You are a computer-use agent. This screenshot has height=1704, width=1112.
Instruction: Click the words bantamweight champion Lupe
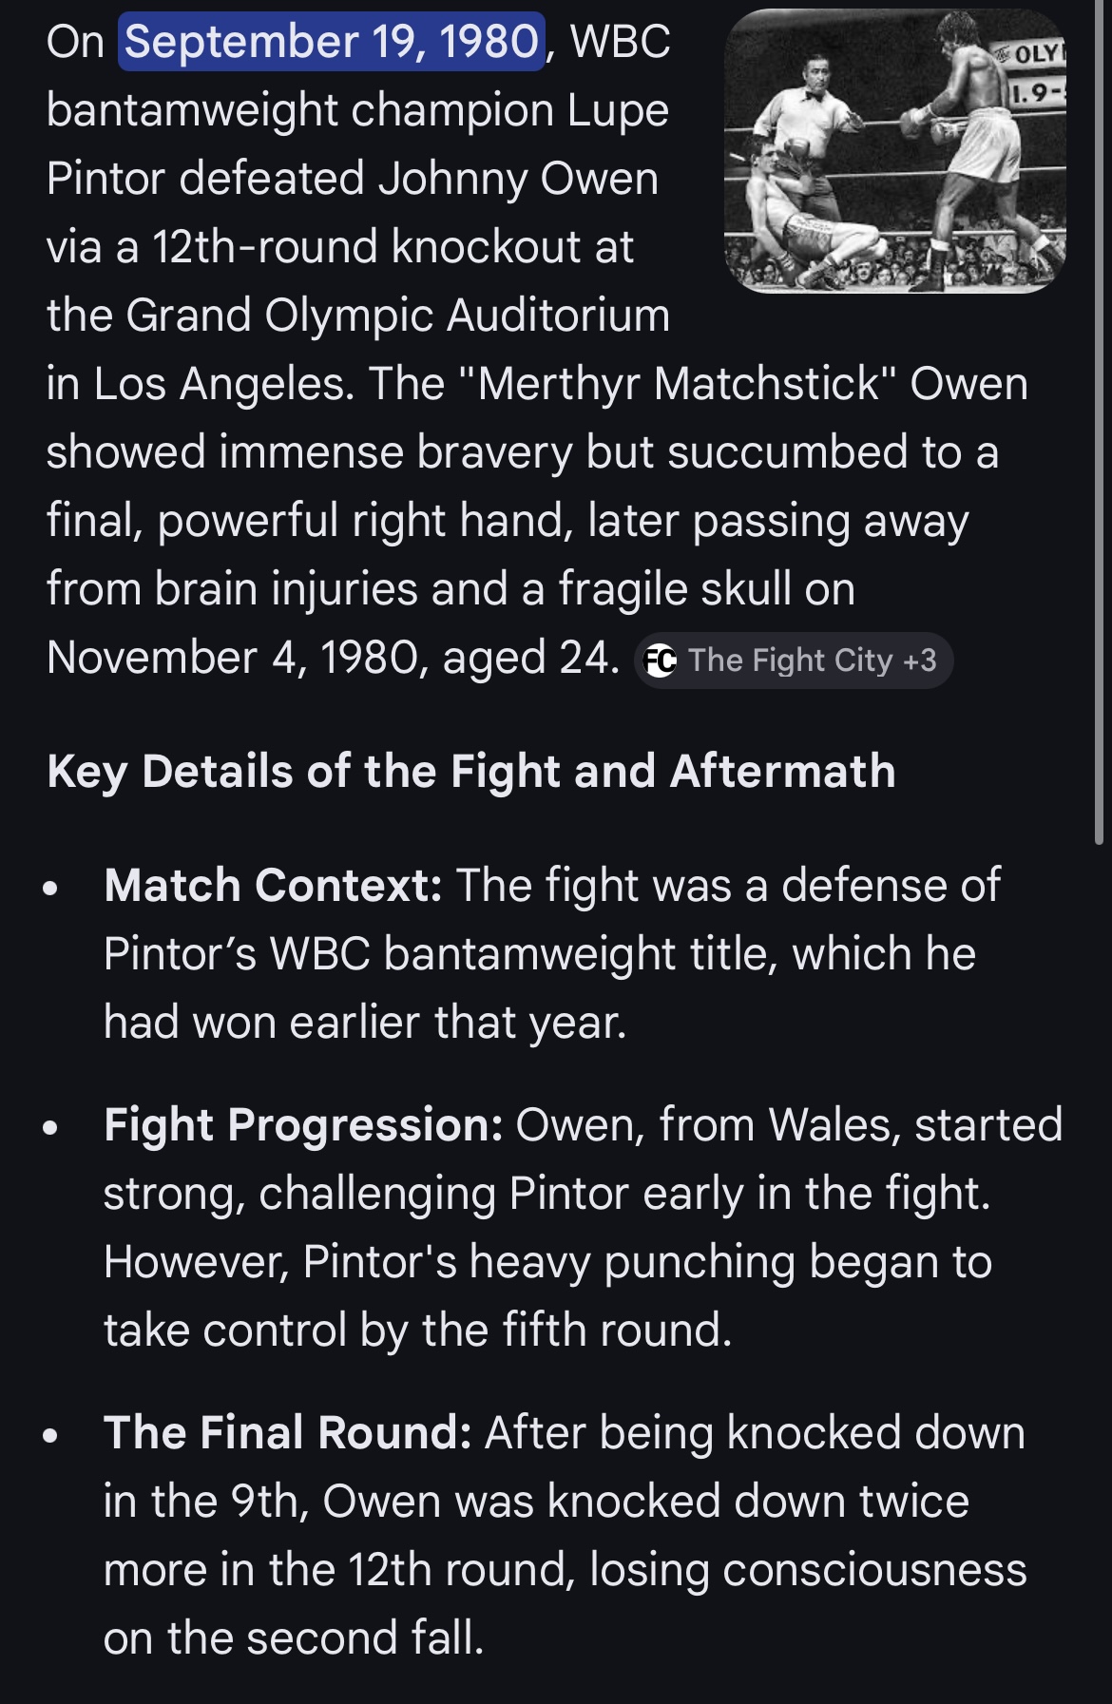(x=357, y=110)
